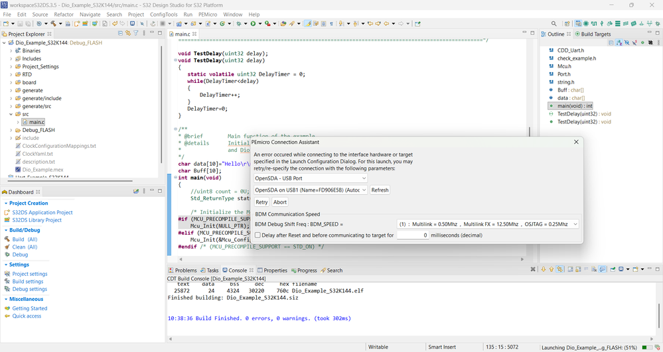Click the Debug bug icon in toolbar
Screen dimensions: 663x352
240,24
